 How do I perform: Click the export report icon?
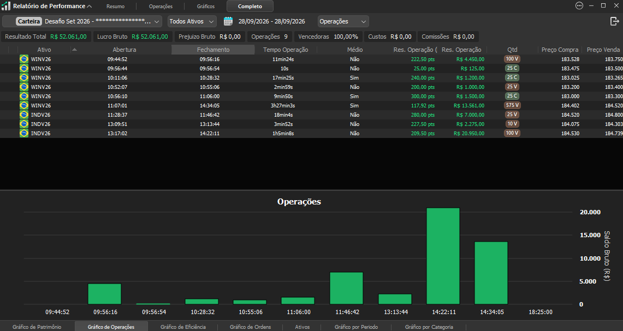pyautogui.click(x=614, y=21)
